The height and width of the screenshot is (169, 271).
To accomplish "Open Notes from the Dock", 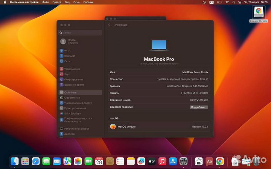I will point(131,161).
